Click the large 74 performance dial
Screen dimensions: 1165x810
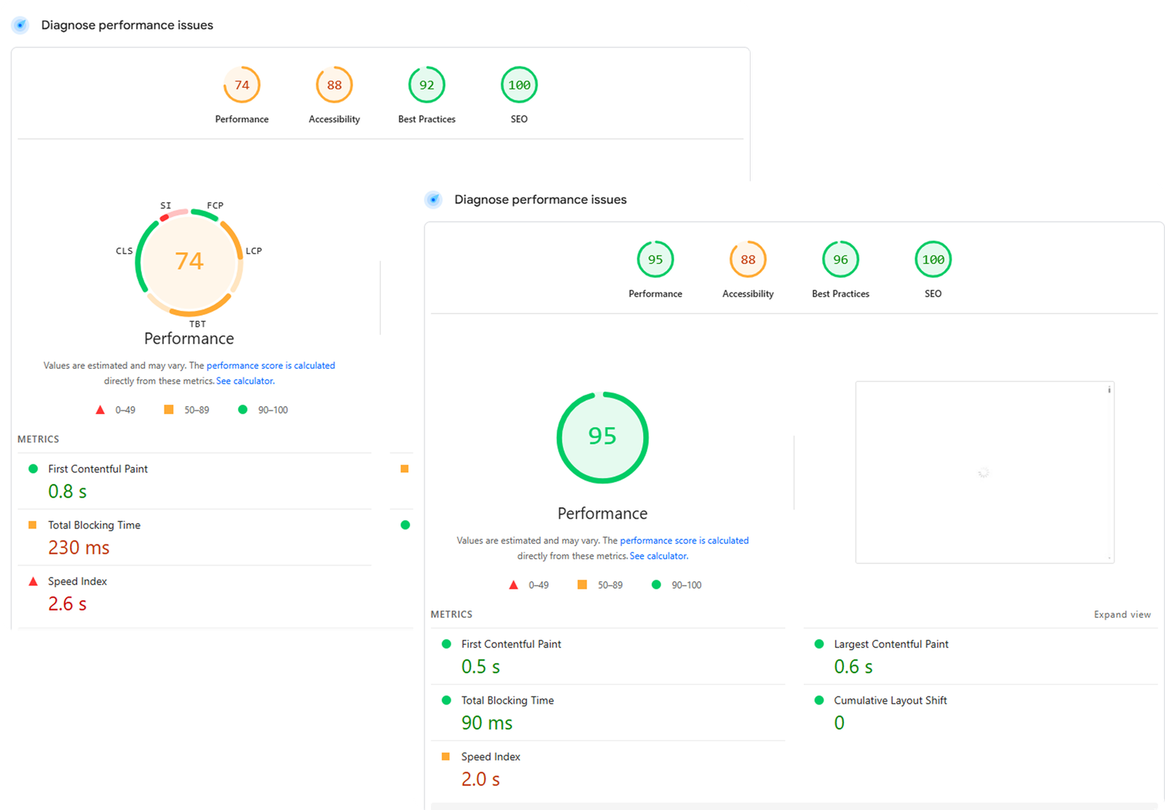coord(189,262)
